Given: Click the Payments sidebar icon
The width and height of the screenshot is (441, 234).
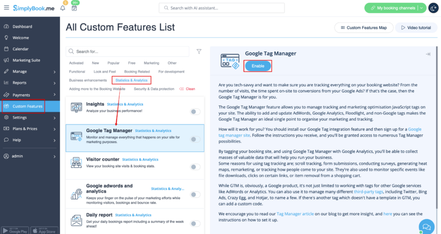Looking at the screenshot, I should pyautogui.click(x=6, y=95).
